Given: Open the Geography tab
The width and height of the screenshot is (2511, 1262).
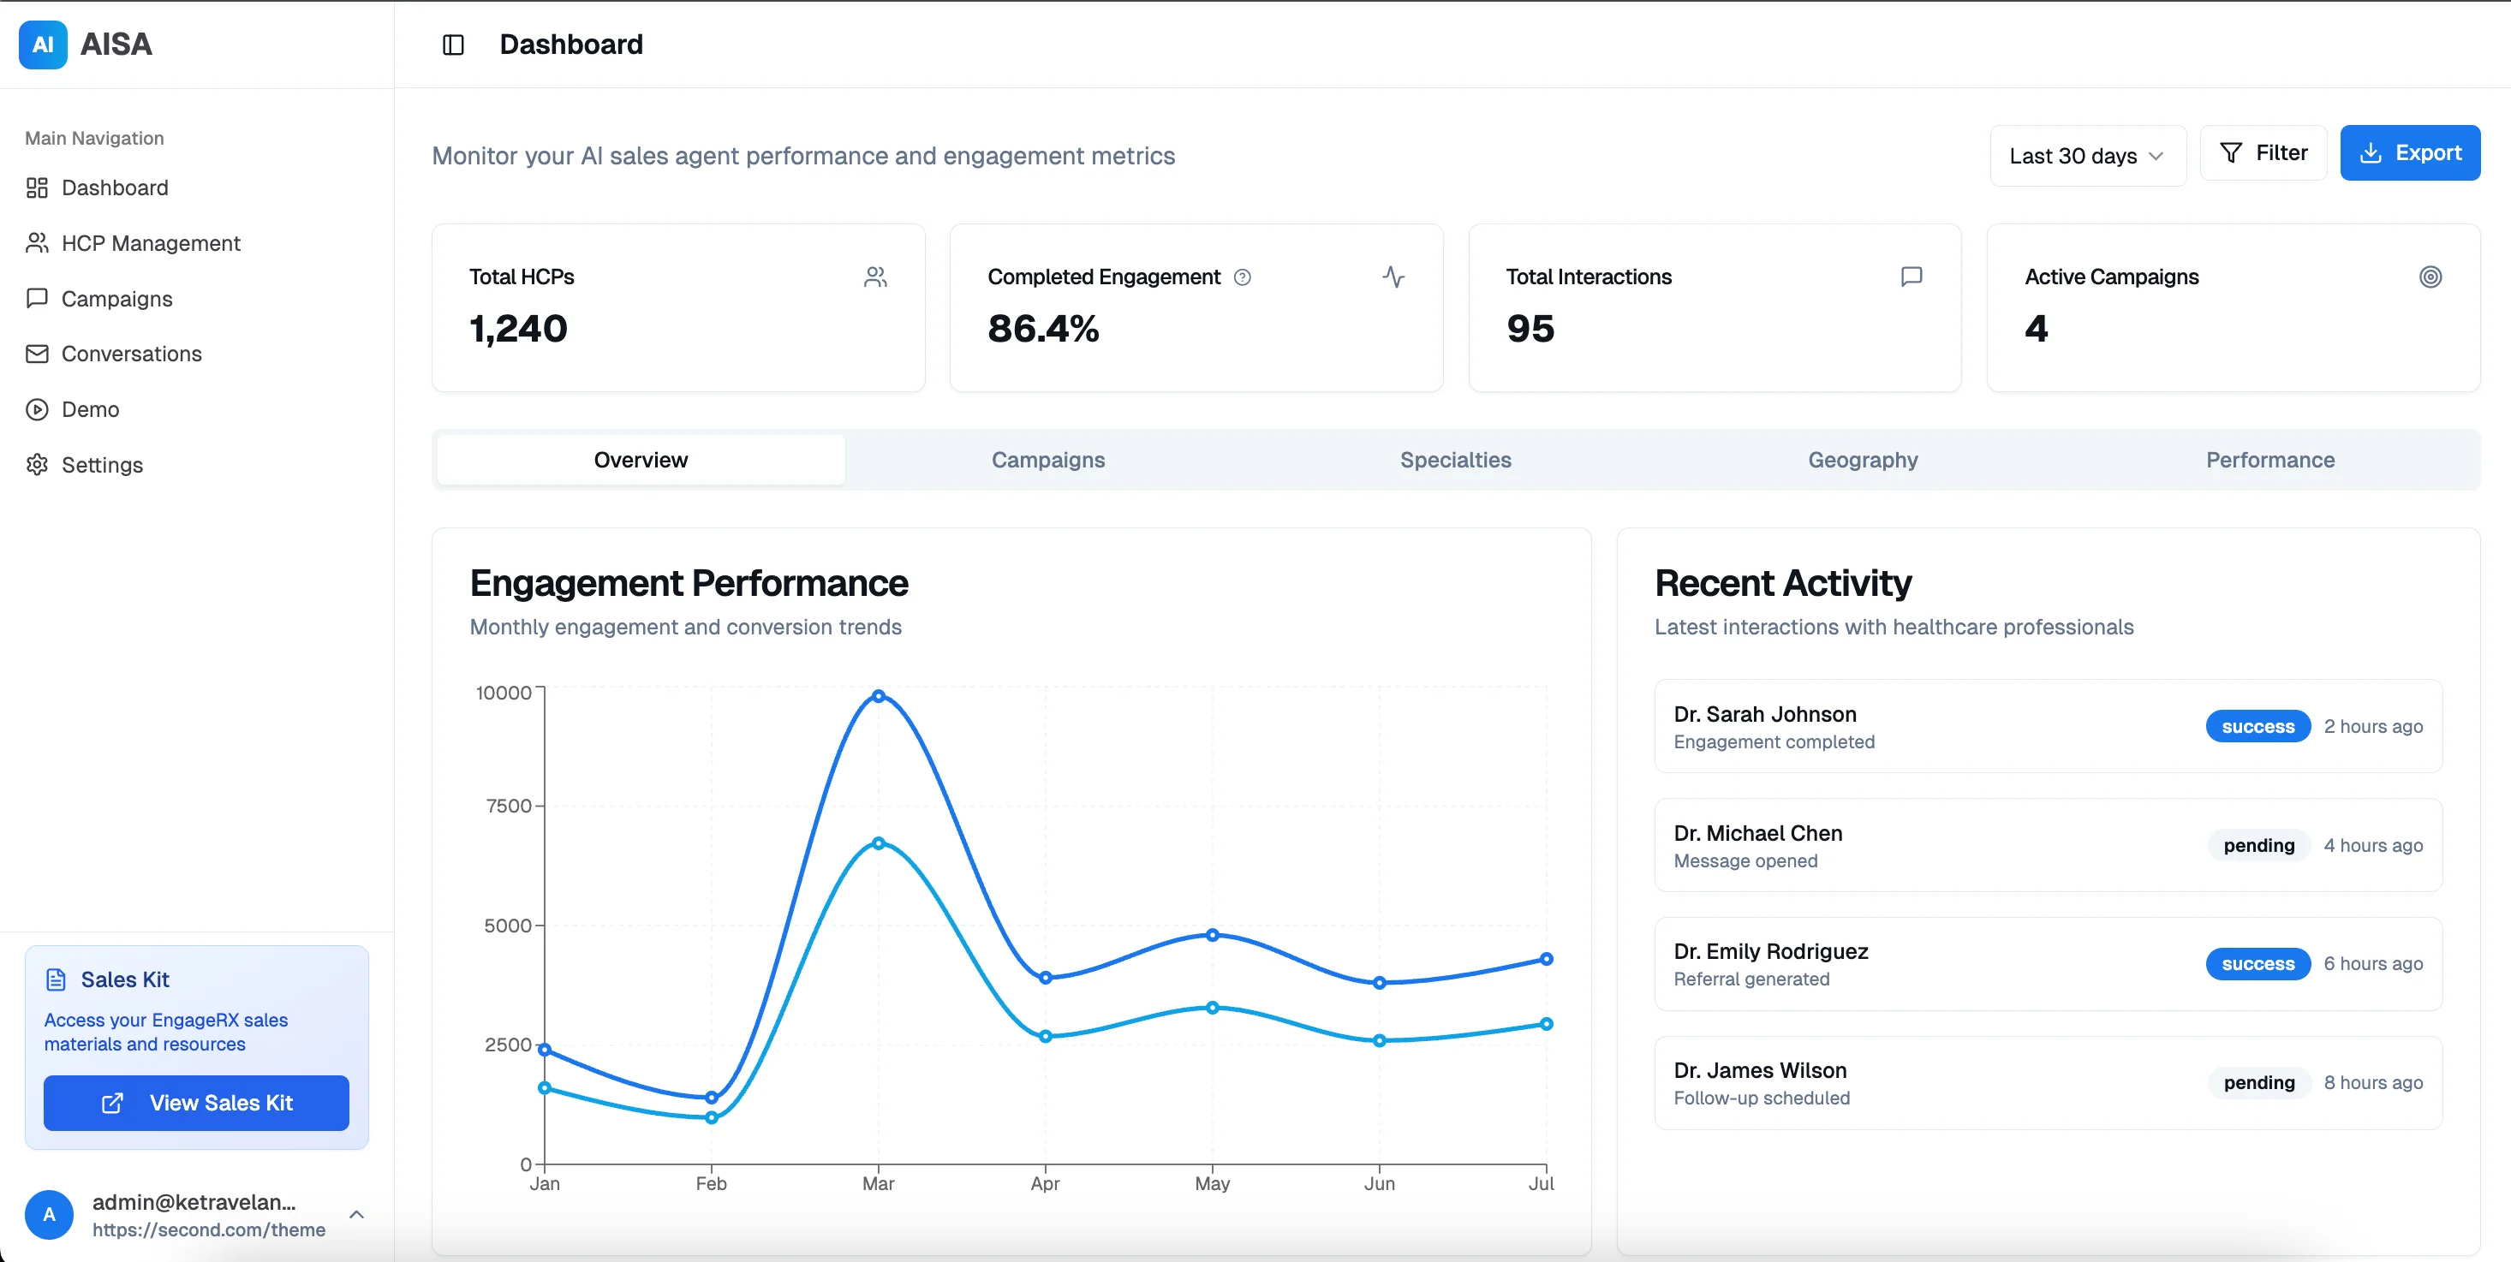Looking at the screenshot, I should (x=1862, y=459).
